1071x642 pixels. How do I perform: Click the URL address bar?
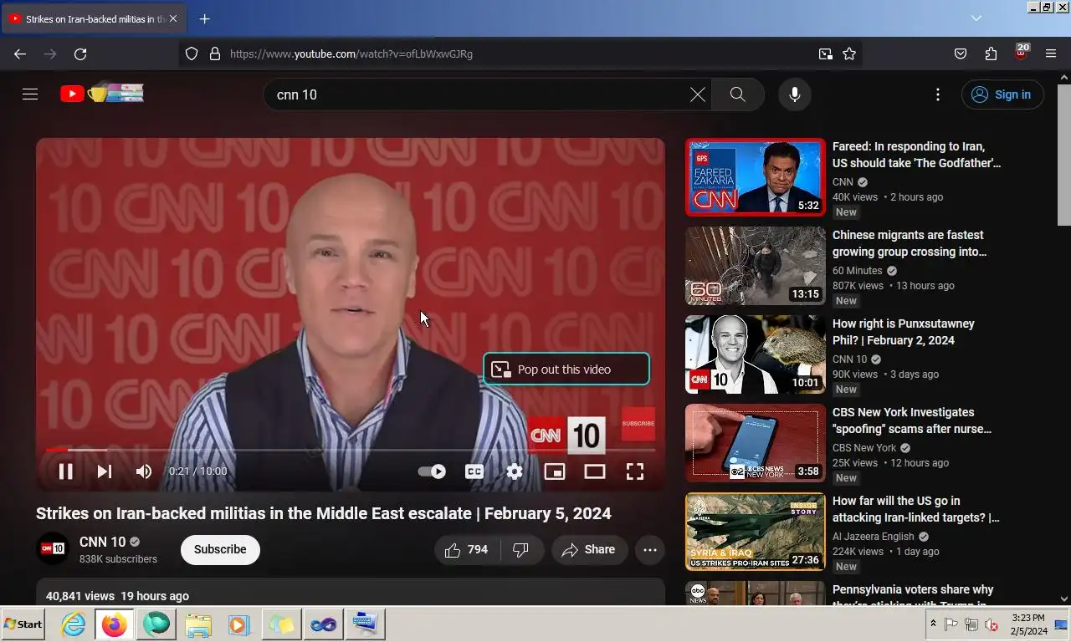(519, 53)
